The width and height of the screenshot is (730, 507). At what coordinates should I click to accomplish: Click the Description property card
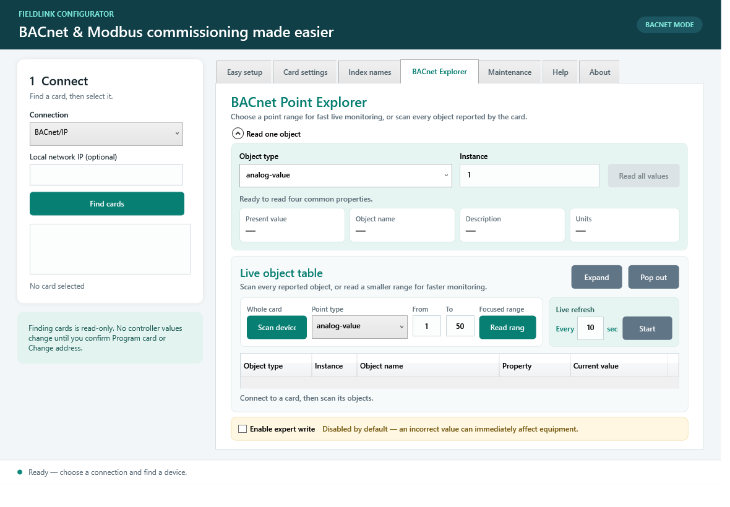tap(512, 225)
